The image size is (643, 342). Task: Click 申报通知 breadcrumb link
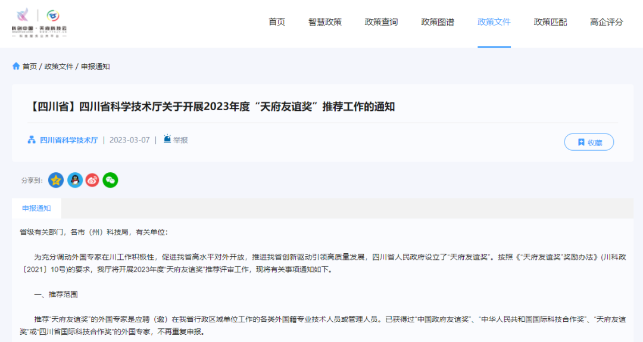[95, 67]
